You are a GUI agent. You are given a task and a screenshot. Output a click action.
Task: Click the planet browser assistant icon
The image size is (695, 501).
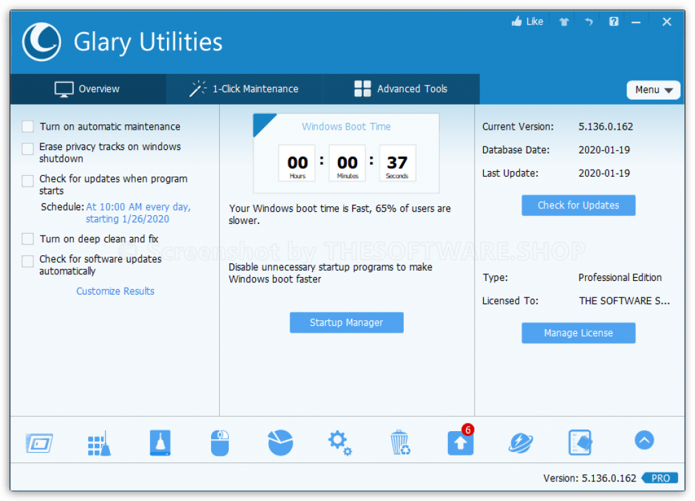pos(521,443)
